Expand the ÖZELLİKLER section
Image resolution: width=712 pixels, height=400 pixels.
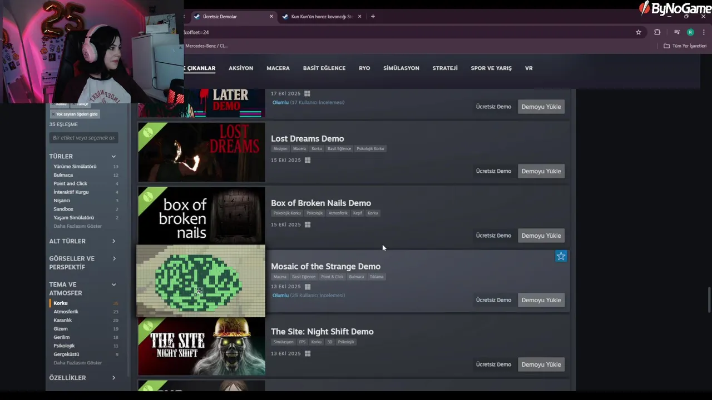coord(83,378)
